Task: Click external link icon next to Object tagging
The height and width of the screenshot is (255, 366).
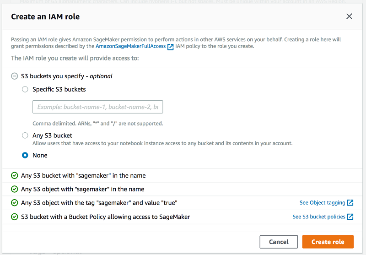Action: (350, 203)
